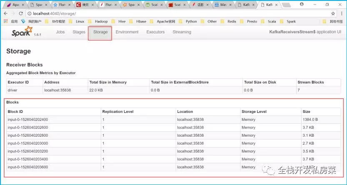This screenshot has height=185, width=347.
Task: Open the Hadoop bookmark folder
Action: click(x=98, y=22)
